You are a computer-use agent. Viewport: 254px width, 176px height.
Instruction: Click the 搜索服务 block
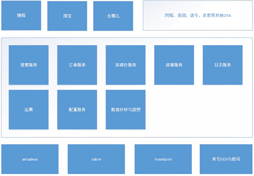pos(29,65)
